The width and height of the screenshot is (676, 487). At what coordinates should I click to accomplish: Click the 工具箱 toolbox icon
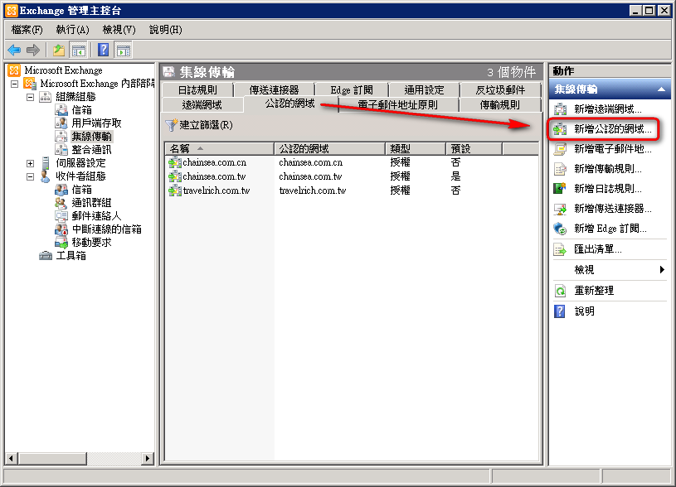pos(46,256)
